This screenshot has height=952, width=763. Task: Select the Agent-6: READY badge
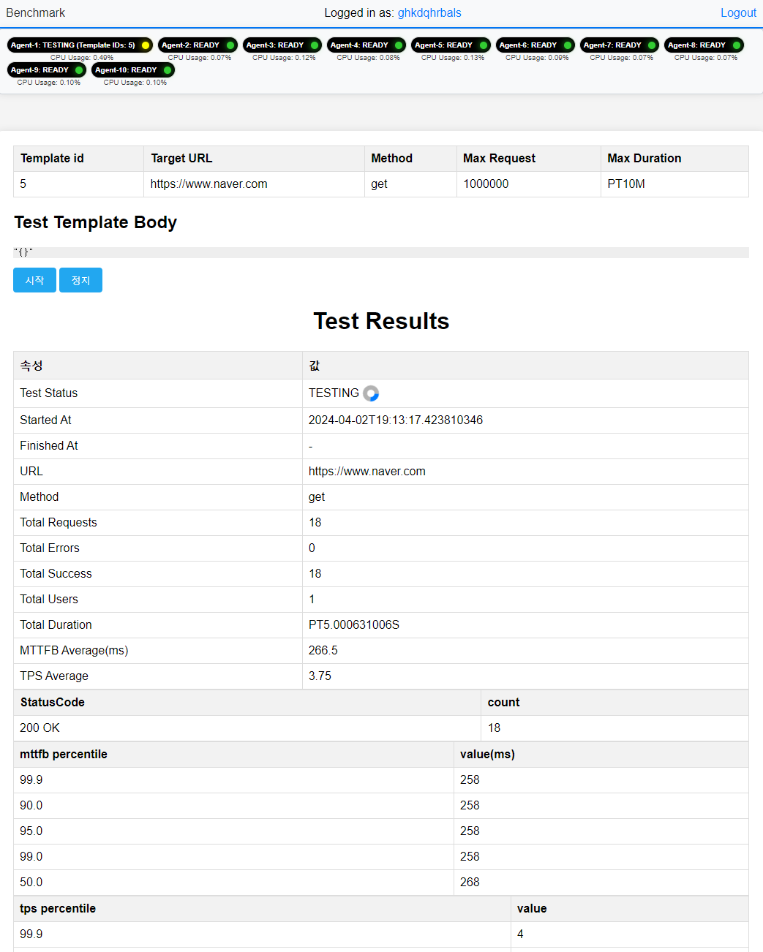tap(535, 45)
